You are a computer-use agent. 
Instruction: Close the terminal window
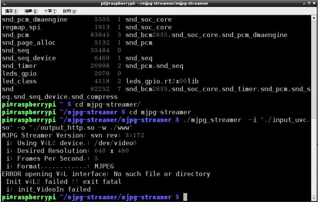[314, 3]
